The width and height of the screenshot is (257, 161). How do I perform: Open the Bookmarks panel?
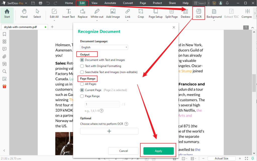(4, 34)
